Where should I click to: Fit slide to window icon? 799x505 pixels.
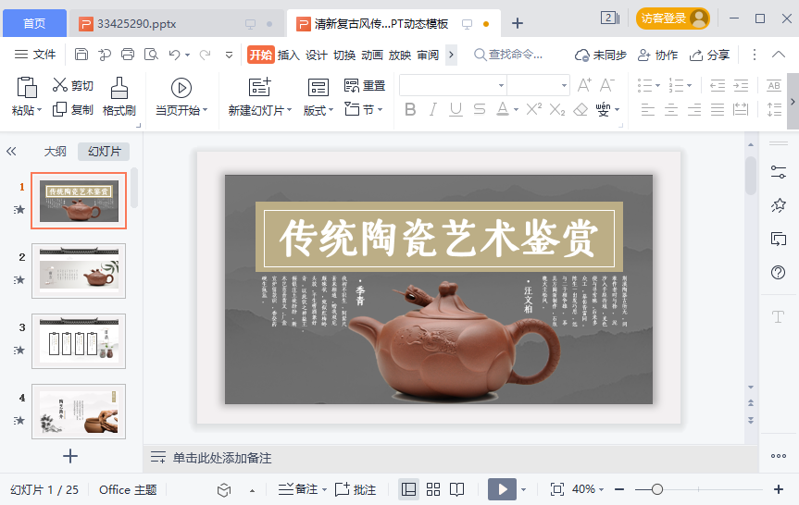(557, 489)
